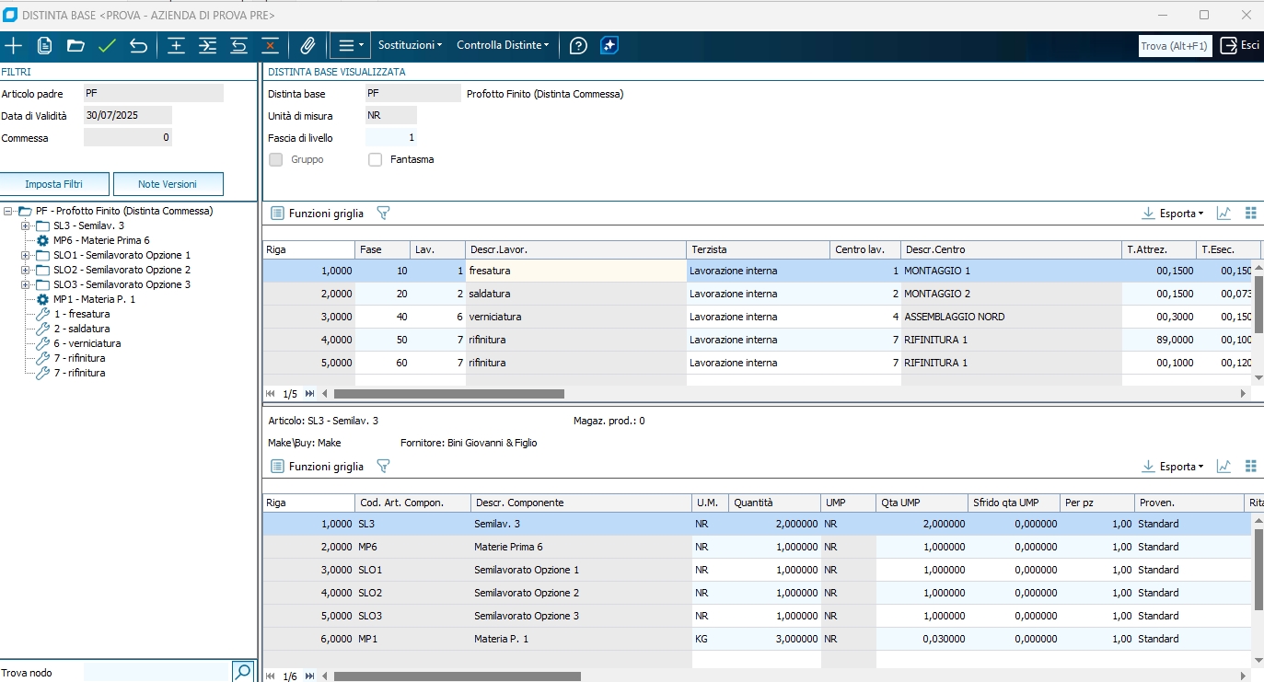Click the Note Versioni button
Image resolution: width=1264 pixels, height=682 pixels.
[168, 184]
